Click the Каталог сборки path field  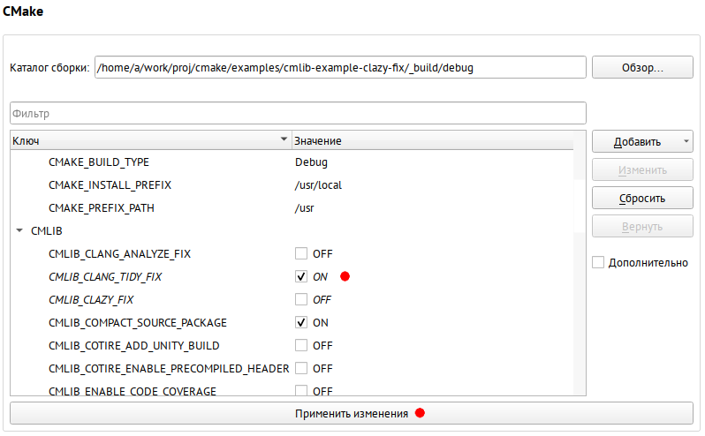click(x=340, y=67)
